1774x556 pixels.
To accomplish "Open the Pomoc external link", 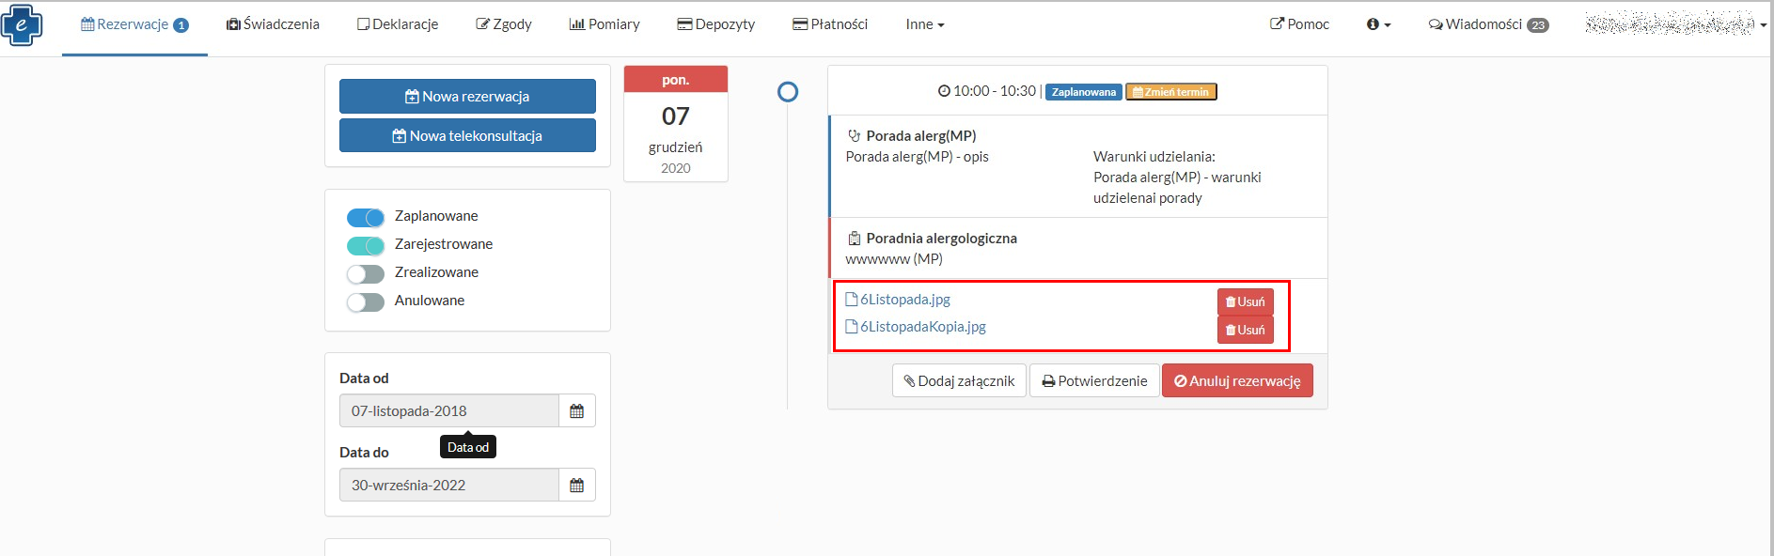I will point(1299,24).
